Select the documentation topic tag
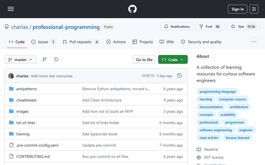The height and width of the screenshot is (165, 265). (x=211, y=107)
